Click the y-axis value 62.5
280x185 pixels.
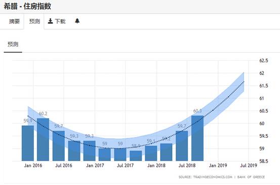[x=264, y=61]
